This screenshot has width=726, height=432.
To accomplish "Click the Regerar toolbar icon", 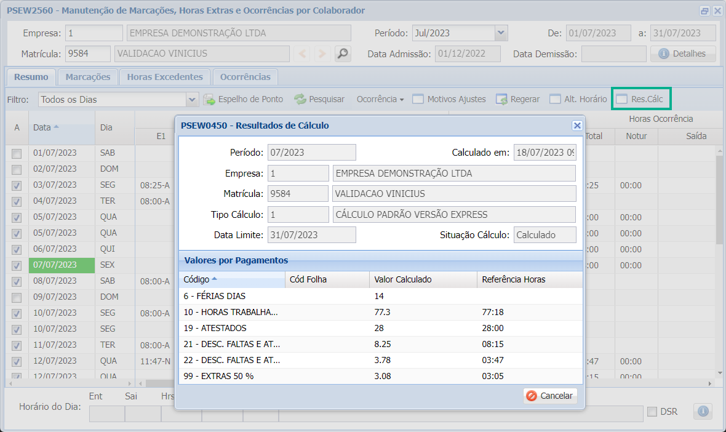I will [501, 99].
